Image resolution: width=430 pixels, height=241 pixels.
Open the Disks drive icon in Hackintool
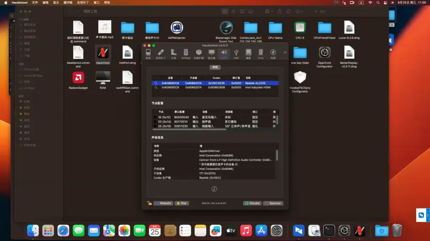pyautogui.click(x=248, y=54)
